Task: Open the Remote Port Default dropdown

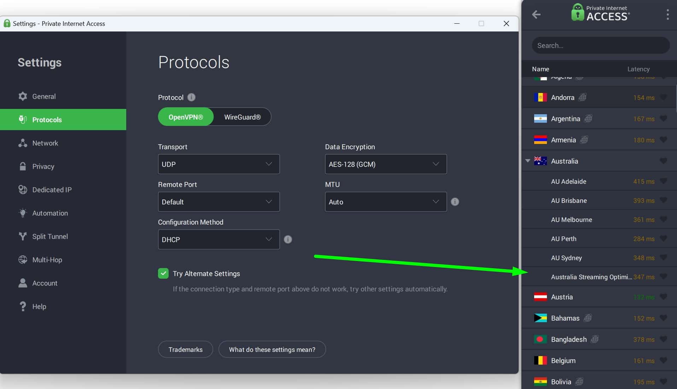Action: [x=219, y=202]
